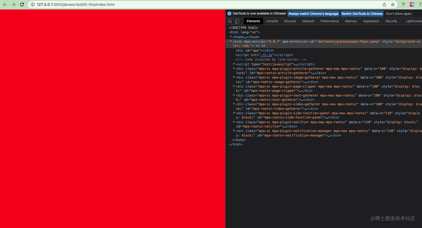Click the DevTools info notice icon
The width and height of the screenshot is (422, 228).
coord(229,13)
